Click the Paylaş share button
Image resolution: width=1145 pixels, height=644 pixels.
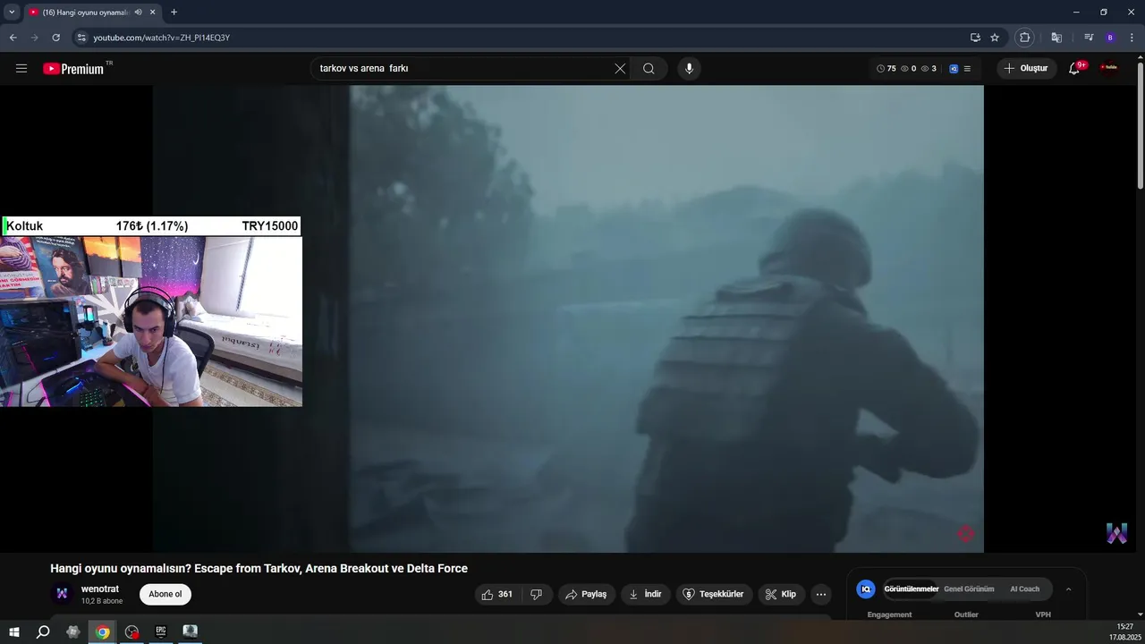click(x=586, y=594)
